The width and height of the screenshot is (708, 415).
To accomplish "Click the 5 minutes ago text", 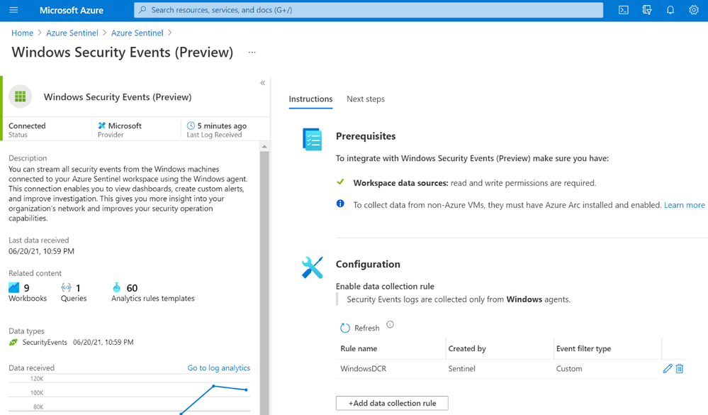I will pos(222,126).
